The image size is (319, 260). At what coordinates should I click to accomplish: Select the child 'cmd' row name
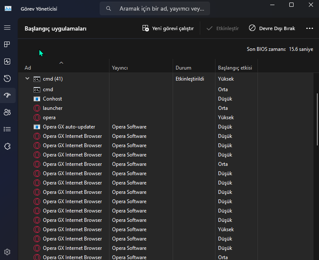point(48,89)
